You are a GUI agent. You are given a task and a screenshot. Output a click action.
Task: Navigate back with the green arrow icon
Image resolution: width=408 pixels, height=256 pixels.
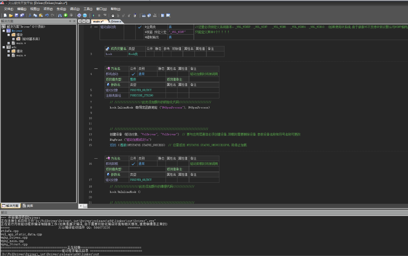(66, 15)
